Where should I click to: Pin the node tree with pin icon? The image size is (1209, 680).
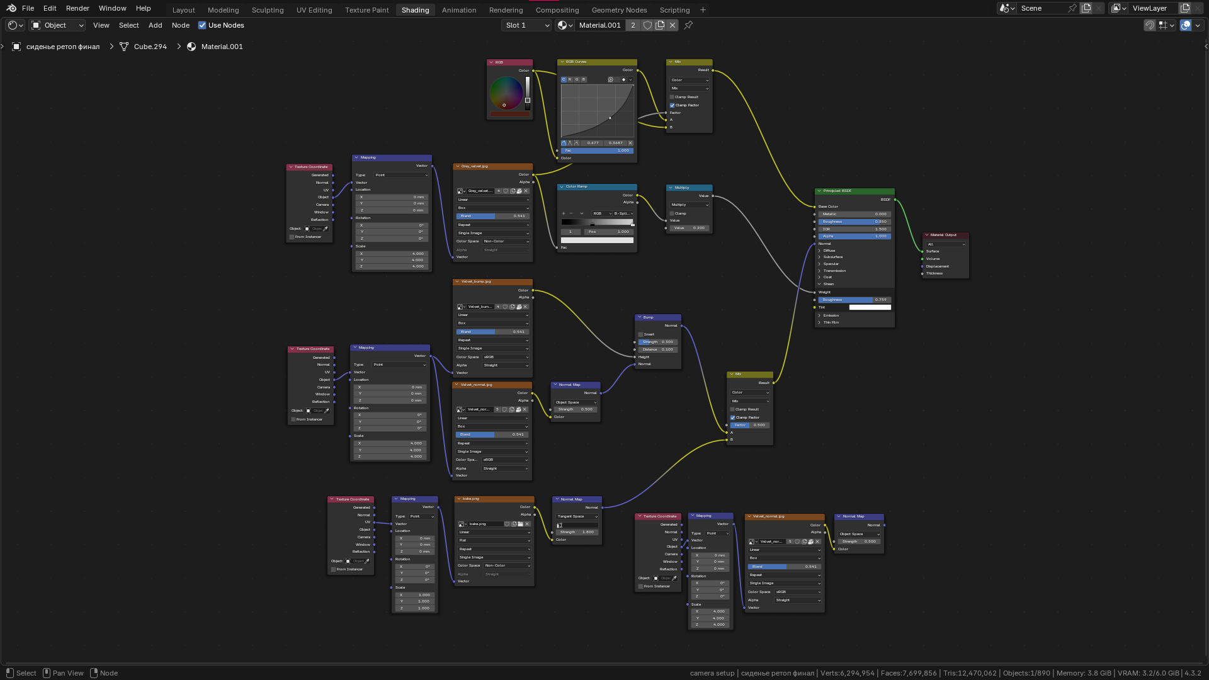coord(688,25)
